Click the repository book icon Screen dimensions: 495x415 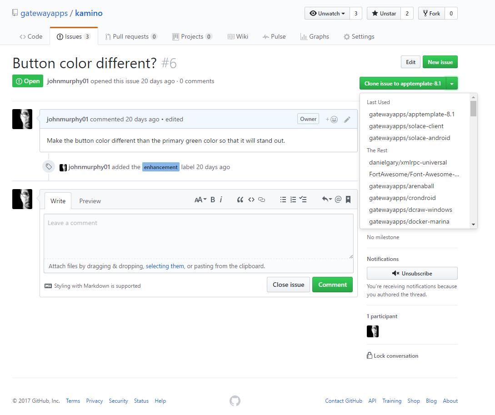[15, 13]
